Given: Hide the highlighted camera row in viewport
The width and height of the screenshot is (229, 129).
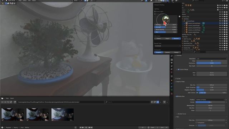Looking at the screenshot, I should click(222, 23).
